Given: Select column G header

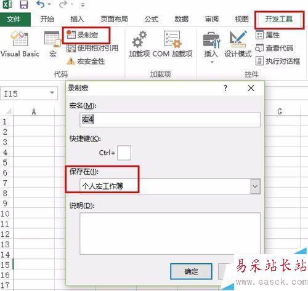Looking at the screenshot, I should click(x=280, y=111).
